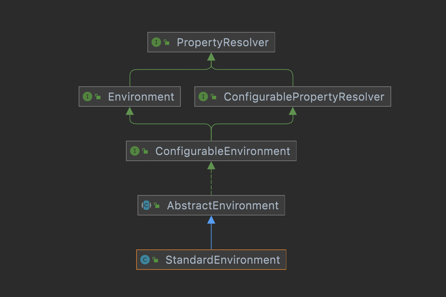Click the green arrowhead below PropertyResolver

point(211,56)
